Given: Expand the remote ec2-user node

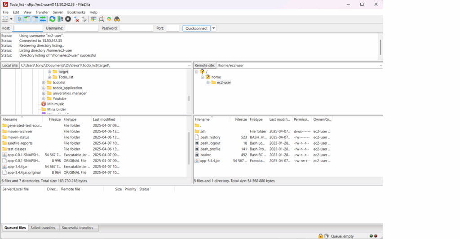Looking at the screenshot, I should [208, 83].
